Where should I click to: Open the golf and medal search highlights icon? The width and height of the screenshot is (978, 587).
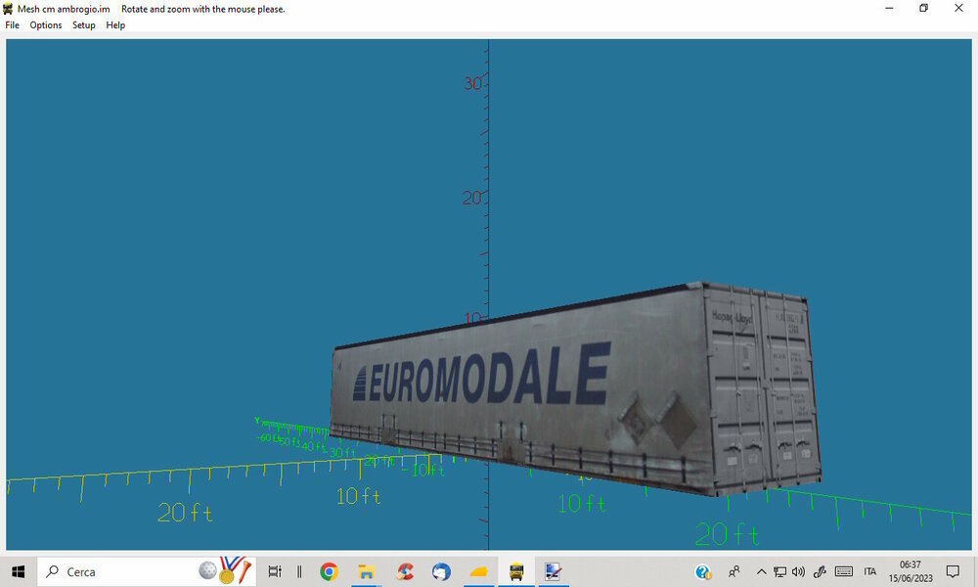[x=225, y=570]
